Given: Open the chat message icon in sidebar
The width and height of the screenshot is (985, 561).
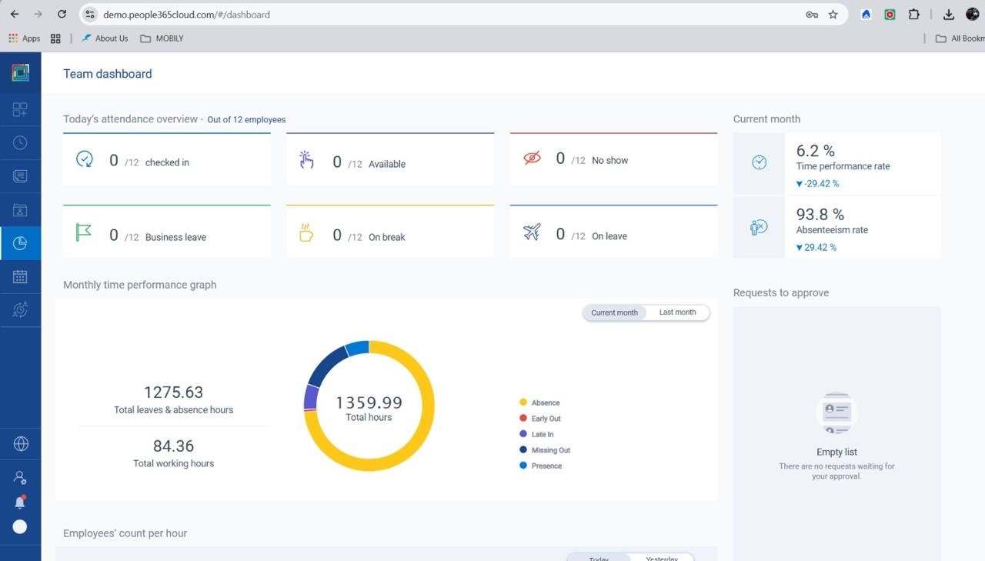Looking at the screenshot, I should (20, 176).
